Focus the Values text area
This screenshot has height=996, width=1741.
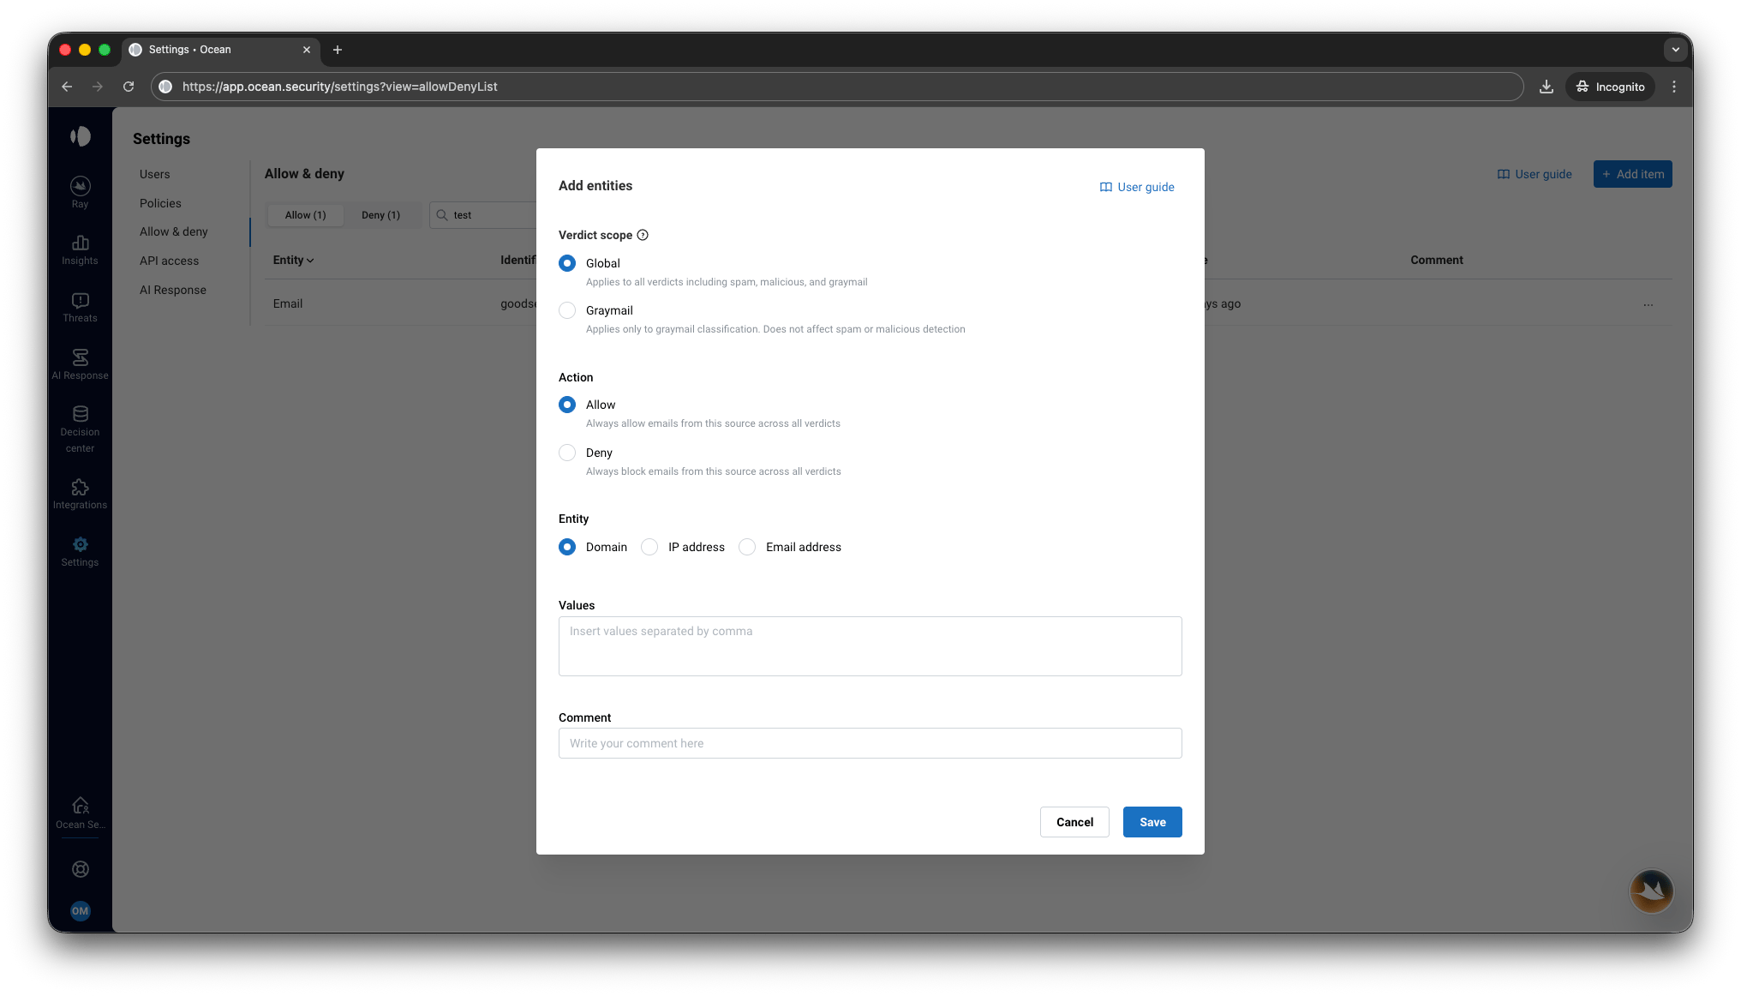(x=870, y=646)
